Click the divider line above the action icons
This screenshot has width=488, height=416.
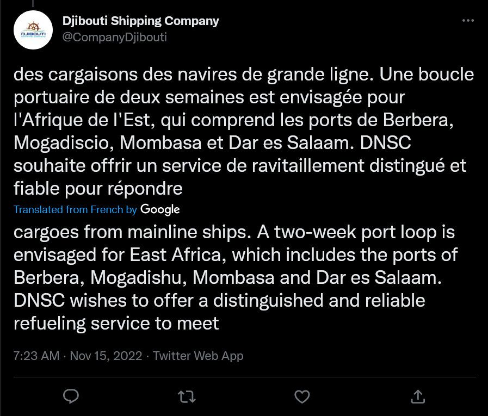click(245, 377)
